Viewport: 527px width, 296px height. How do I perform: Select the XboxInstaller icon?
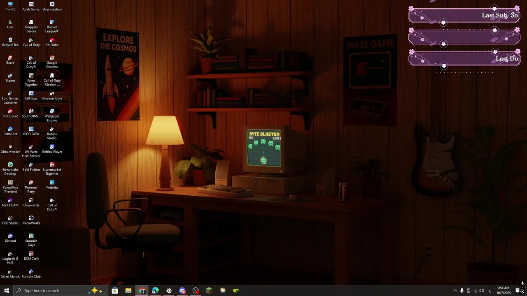point(10,149)
